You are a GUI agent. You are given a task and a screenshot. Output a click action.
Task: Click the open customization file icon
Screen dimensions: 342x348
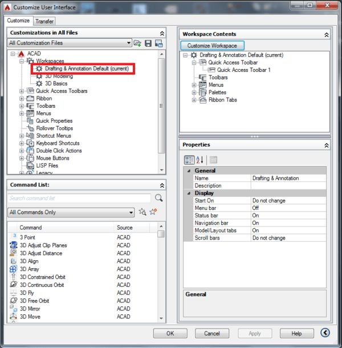[x=137, y=43]
